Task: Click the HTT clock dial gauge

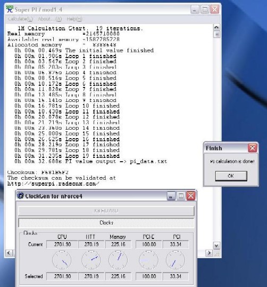Action: click(91, 260)
